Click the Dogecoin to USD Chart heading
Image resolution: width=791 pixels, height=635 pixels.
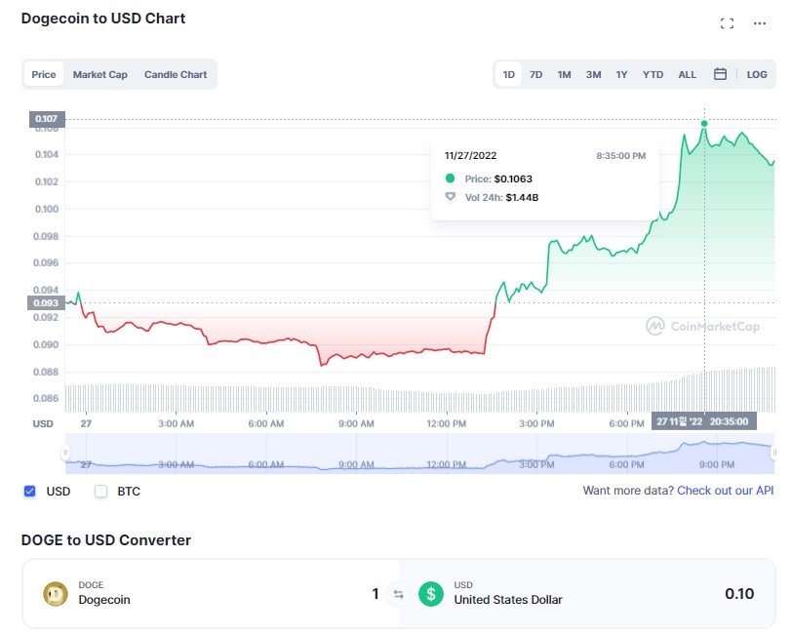103,19
